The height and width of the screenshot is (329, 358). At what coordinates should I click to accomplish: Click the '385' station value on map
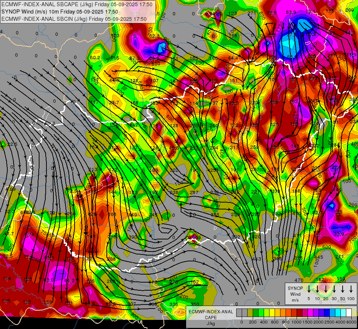215,215
